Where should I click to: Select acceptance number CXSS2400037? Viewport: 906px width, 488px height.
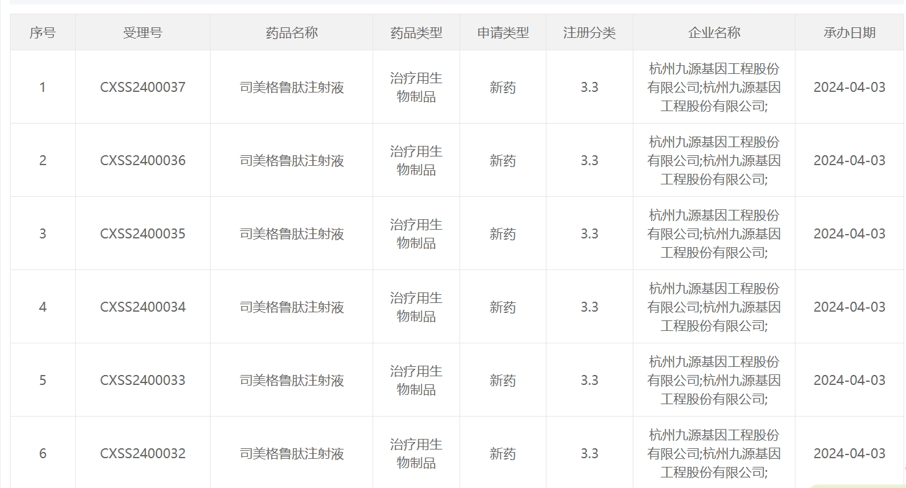(143, 88)
